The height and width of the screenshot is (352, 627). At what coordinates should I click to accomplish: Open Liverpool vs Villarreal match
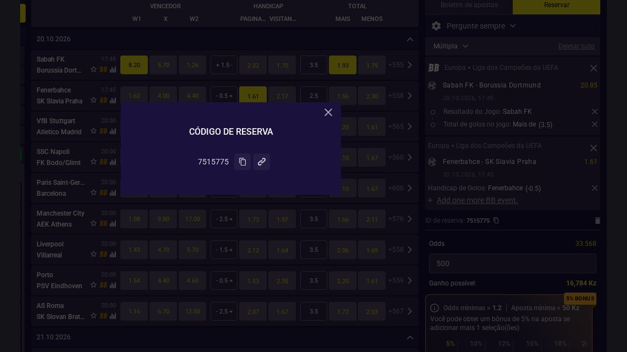(x=50, y=249)
